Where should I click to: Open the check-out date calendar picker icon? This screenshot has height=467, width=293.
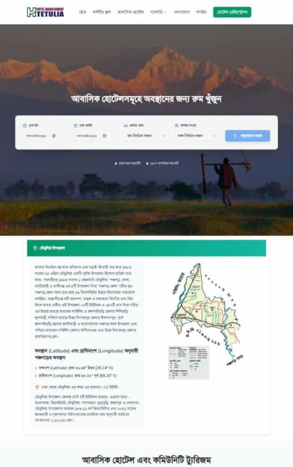tap(104, 136)
